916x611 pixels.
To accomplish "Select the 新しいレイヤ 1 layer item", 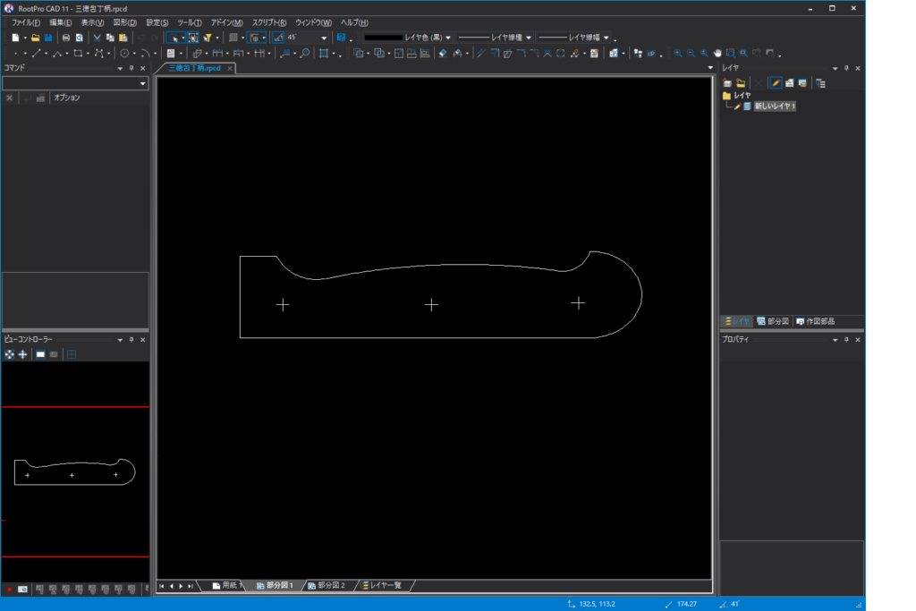I will tap(775, 106).
